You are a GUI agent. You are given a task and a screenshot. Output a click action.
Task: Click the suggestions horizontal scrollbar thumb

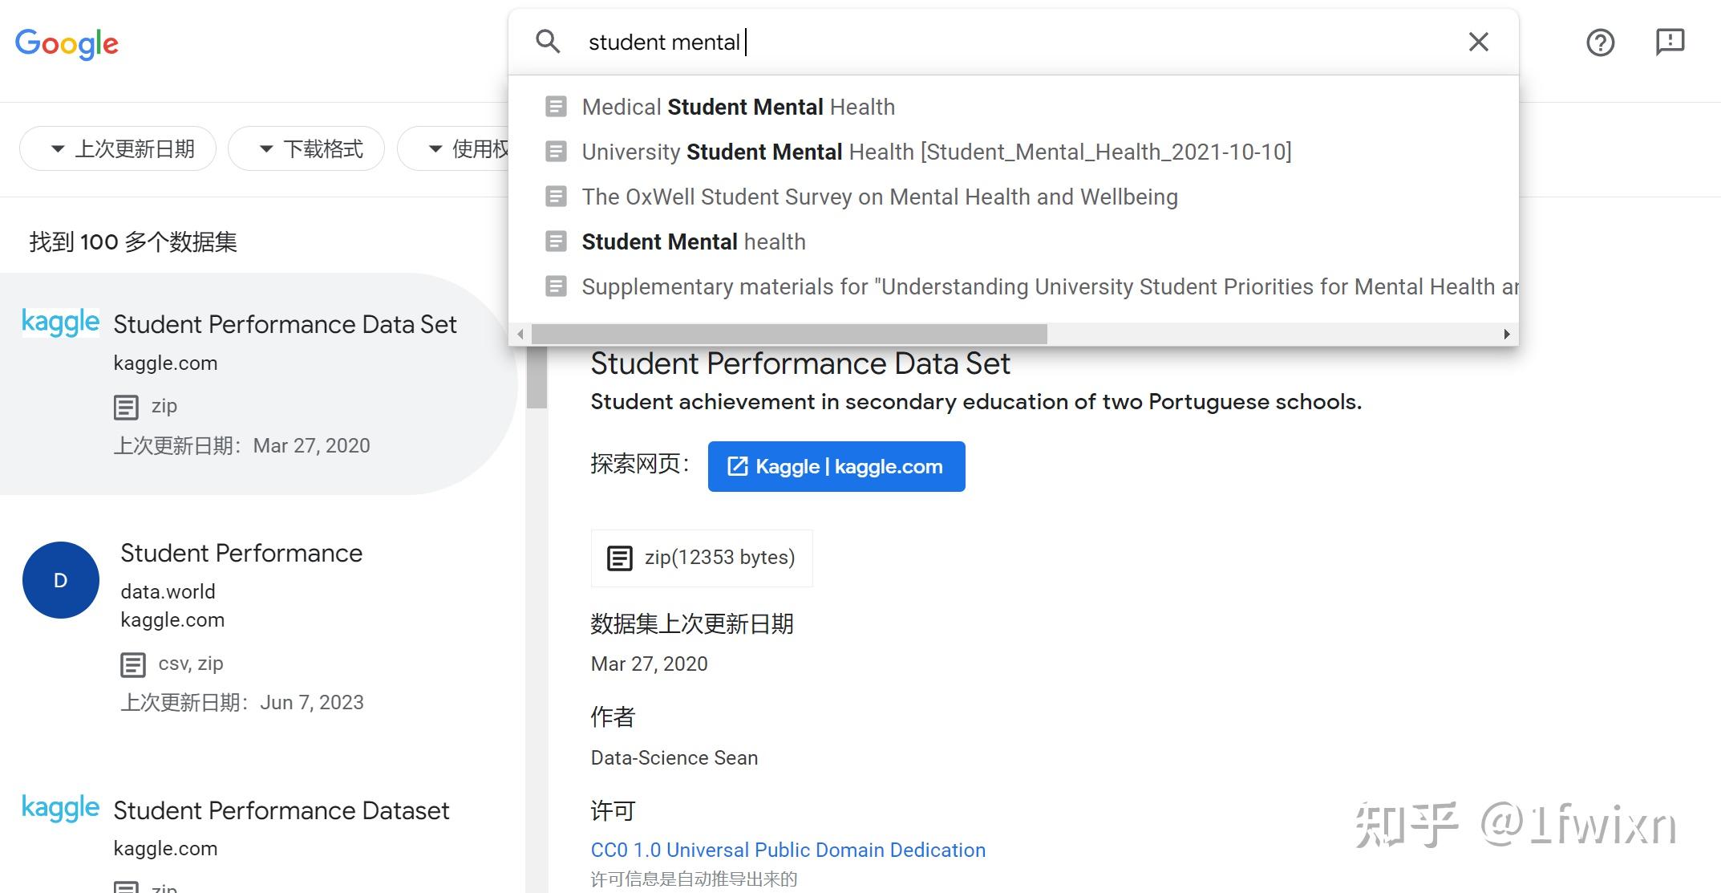[788, 334]
